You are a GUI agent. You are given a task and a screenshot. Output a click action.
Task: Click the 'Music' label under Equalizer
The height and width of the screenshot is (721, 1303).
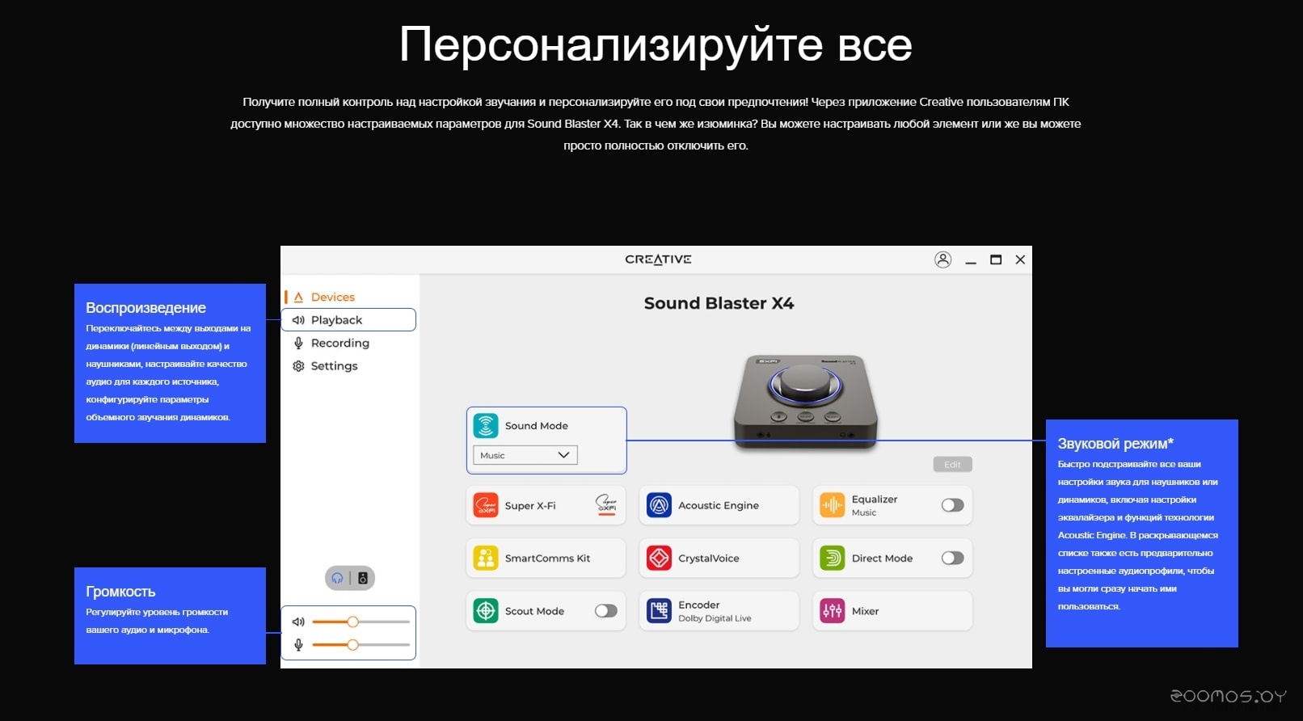click(x=864, y=512)
